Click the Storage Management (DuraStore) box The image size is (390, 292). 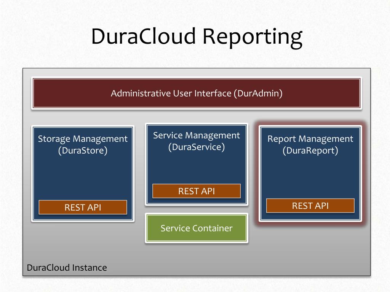click(x=83, y=173)
